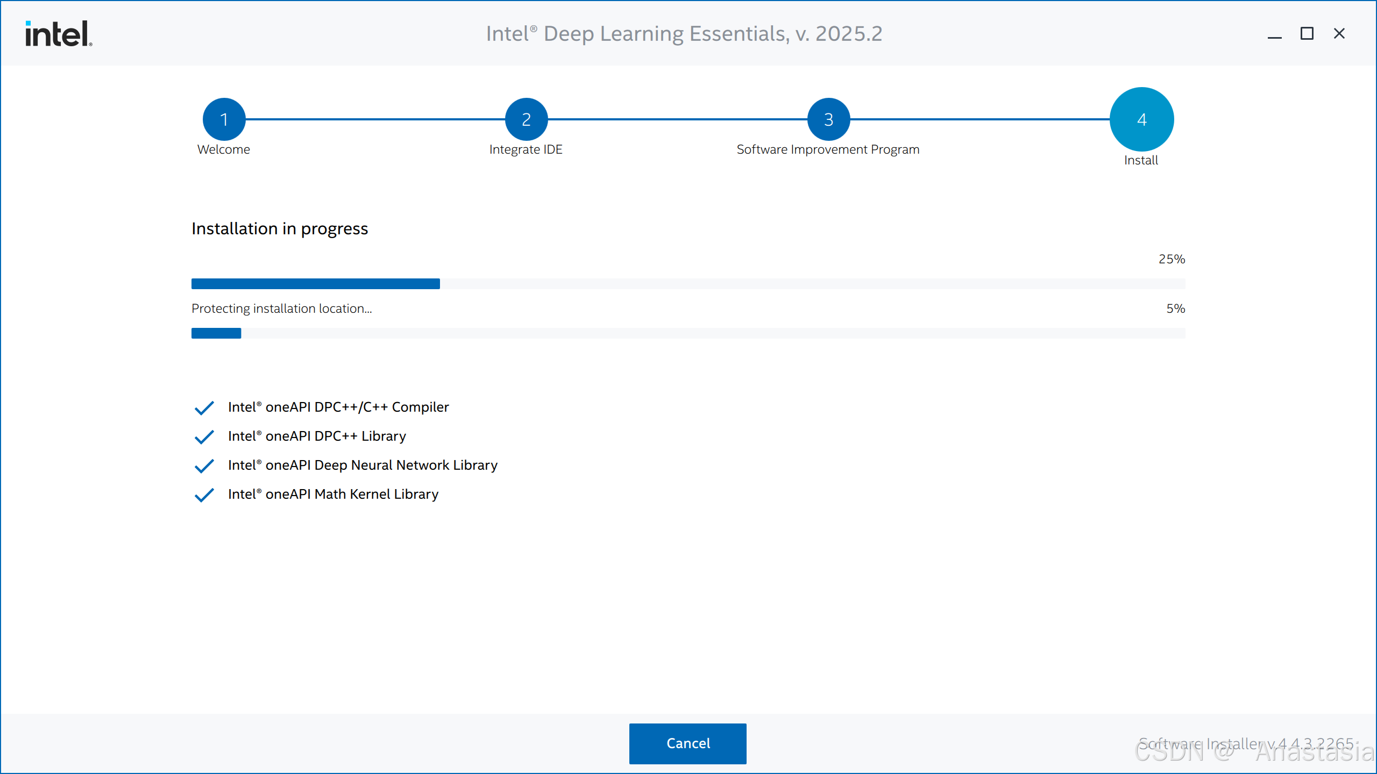This screenshot has height=774, width=1377.
Task: Select the Software Improvement Program label
Action: (x=828, y=149)
